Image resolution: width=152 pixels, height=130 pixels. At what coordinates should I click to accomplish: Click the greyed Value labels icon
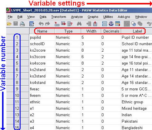click(x=127, y=24)
